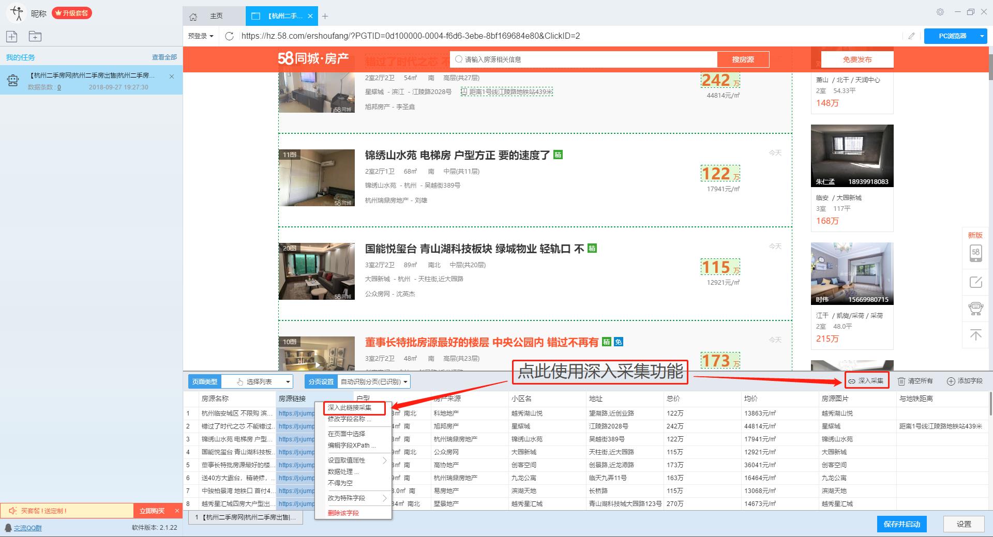Image resolution: width=993 pixels, height=537 pixels.
Task: Open the 选择列表 page type dropdown
Action: [257, 382]
